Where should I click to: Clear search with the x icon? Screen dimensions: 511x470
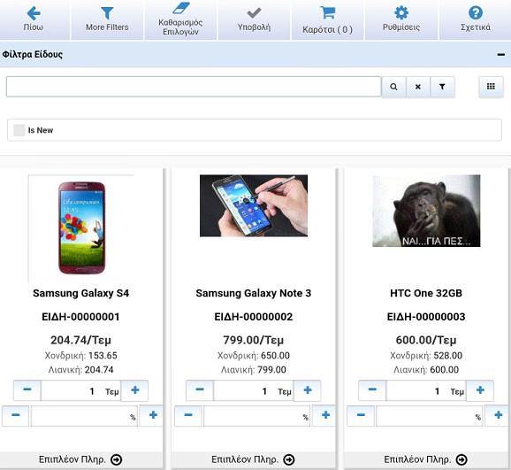tap(418, 87)
